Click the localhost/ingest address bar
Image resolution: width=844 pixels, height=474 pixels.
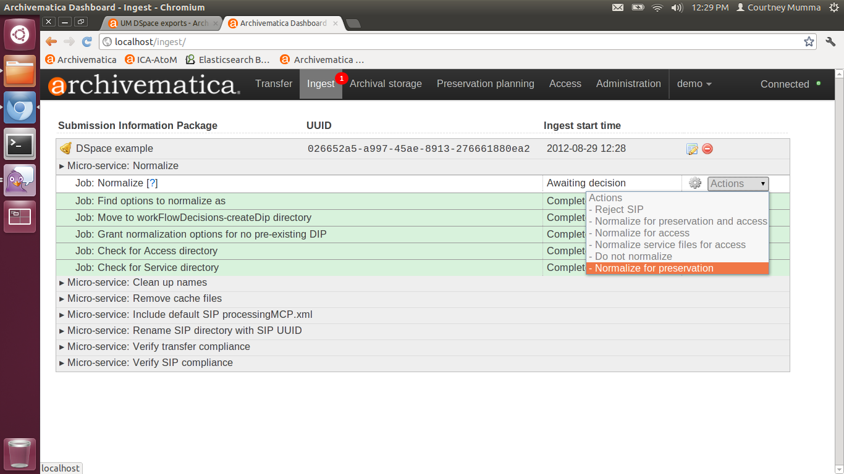click(x=433, y=42)
